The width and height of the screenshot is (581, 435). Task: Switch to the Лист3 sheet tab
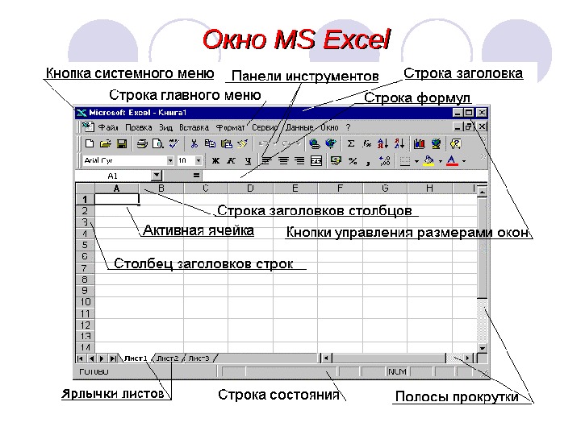199,358
